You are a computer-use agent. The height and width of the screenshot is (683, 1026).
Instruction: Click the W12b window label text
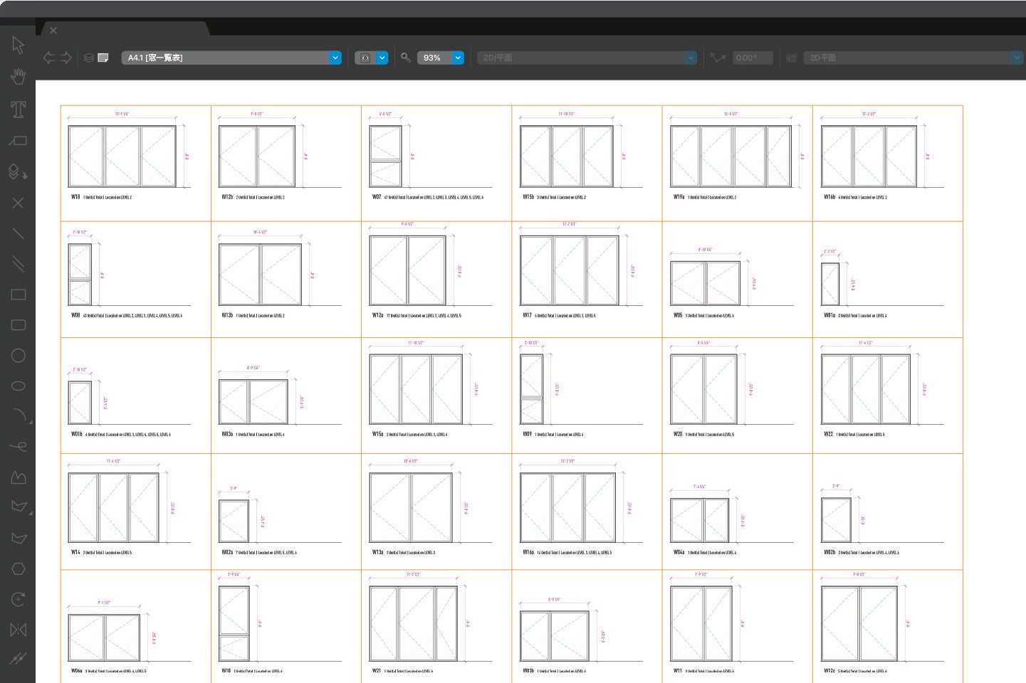[227, 197]
